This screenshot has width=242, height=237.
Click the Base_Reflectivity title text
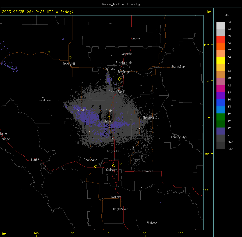[x=121, y=4]
